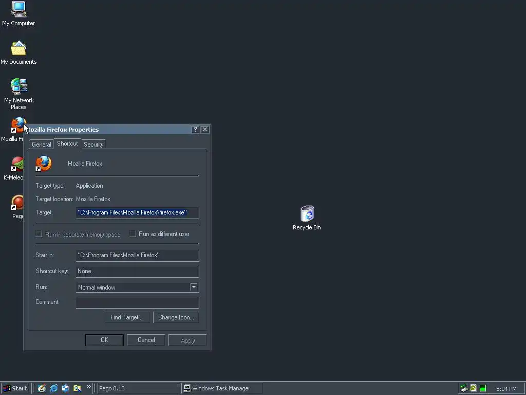Close the Mozilla Firefox Properties dialog

point(205,130)
